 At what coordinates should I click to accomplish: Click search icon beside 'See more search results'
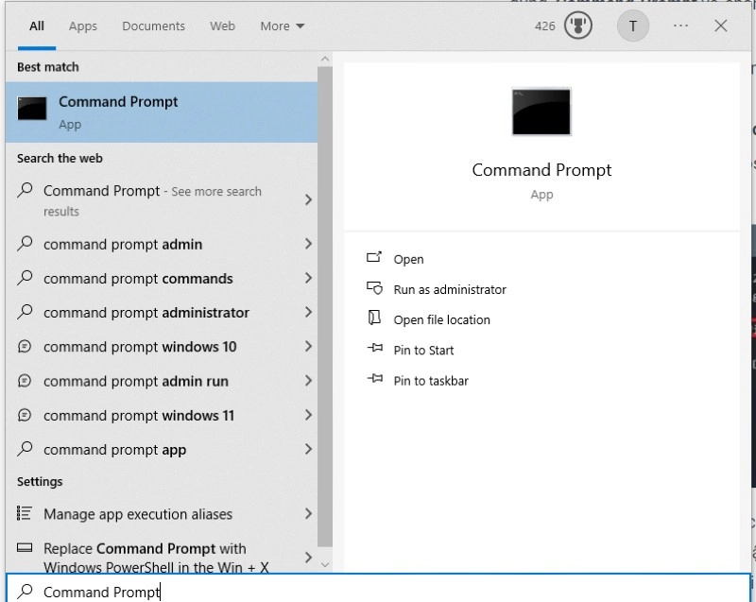[25, 190]
